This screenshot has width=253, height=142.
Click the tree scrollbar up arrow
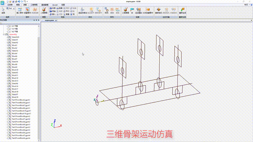(39, 26)
